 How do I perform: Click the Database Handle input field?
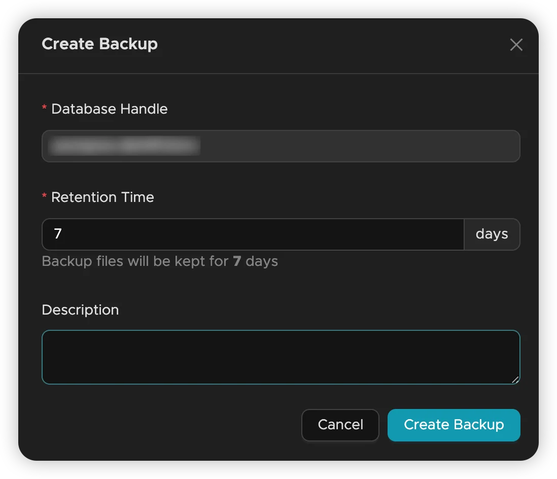click(x=355, y=146)
